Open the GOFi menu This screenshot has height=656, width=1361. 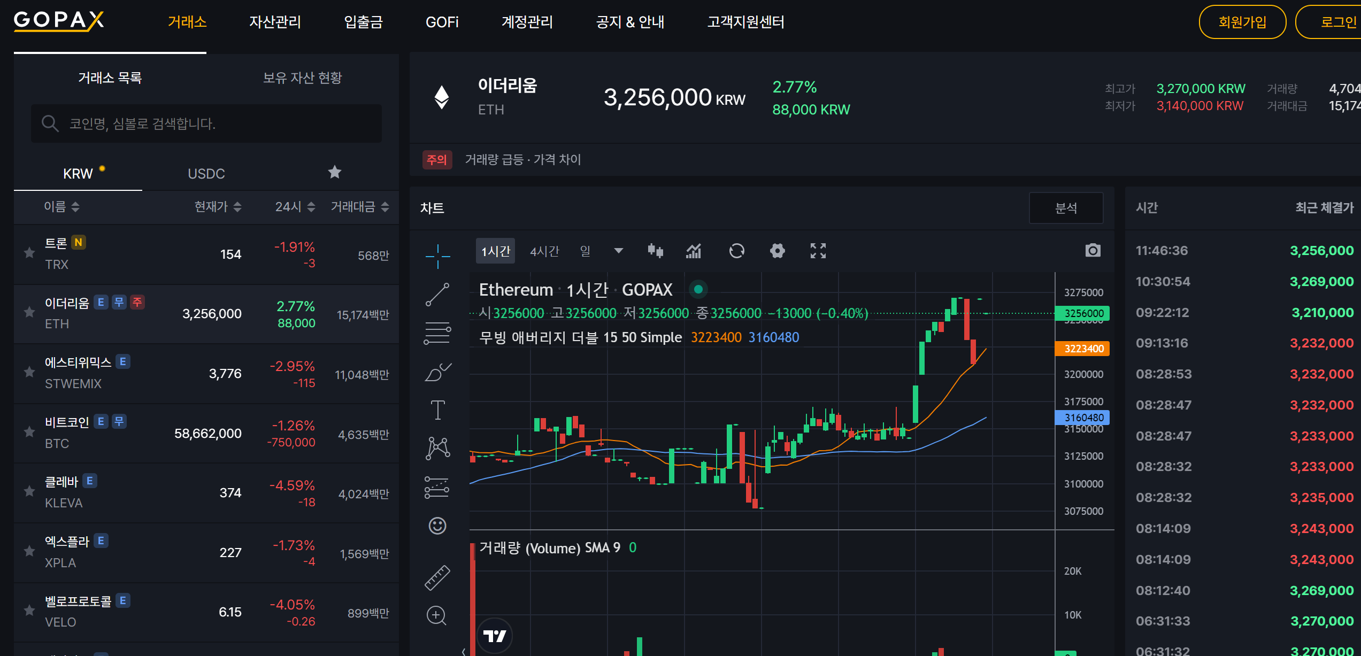point(442,22)
